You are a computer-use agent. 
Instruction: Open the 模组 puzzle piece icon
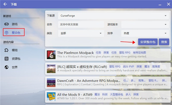tap(7, 50)
